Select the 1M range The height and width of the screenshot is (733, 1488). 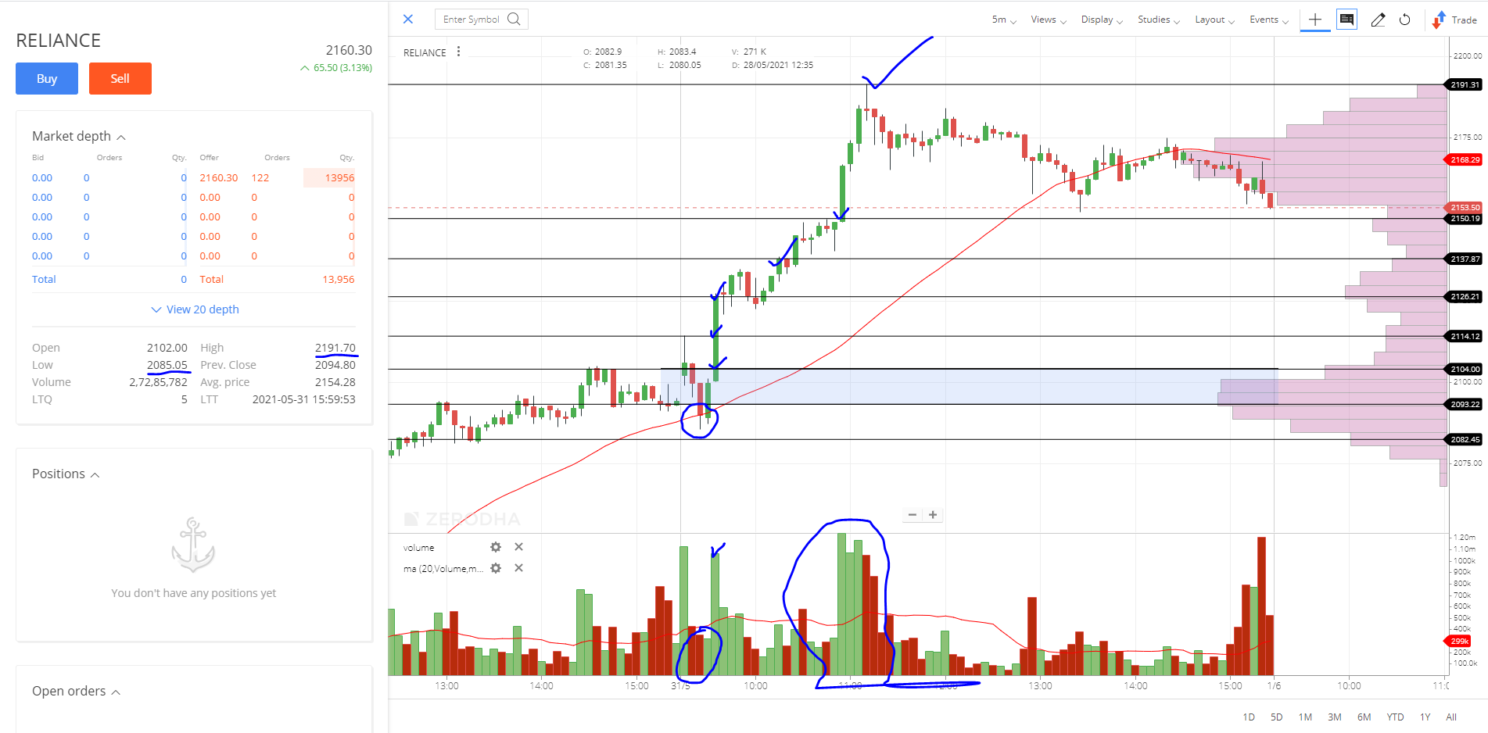click(1305, 717)
